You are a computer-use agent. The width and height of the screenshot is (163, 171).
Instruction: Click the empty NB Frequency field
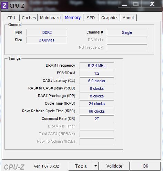point(127,48)
